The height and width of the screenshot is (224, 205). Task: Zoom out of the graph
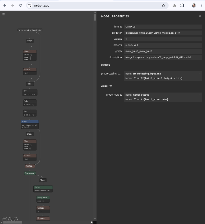[x=16, y=219]
